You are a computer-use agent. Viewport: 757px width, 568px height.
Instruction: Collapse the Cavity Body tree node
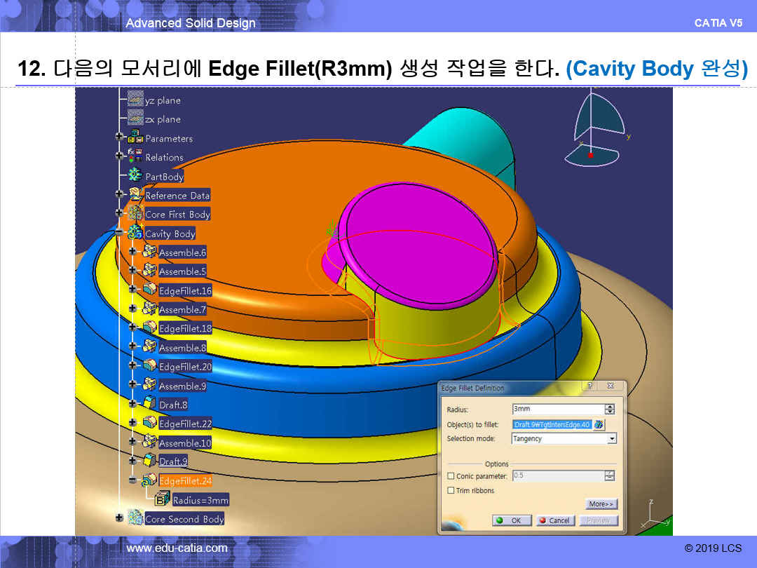click(119, 233)
